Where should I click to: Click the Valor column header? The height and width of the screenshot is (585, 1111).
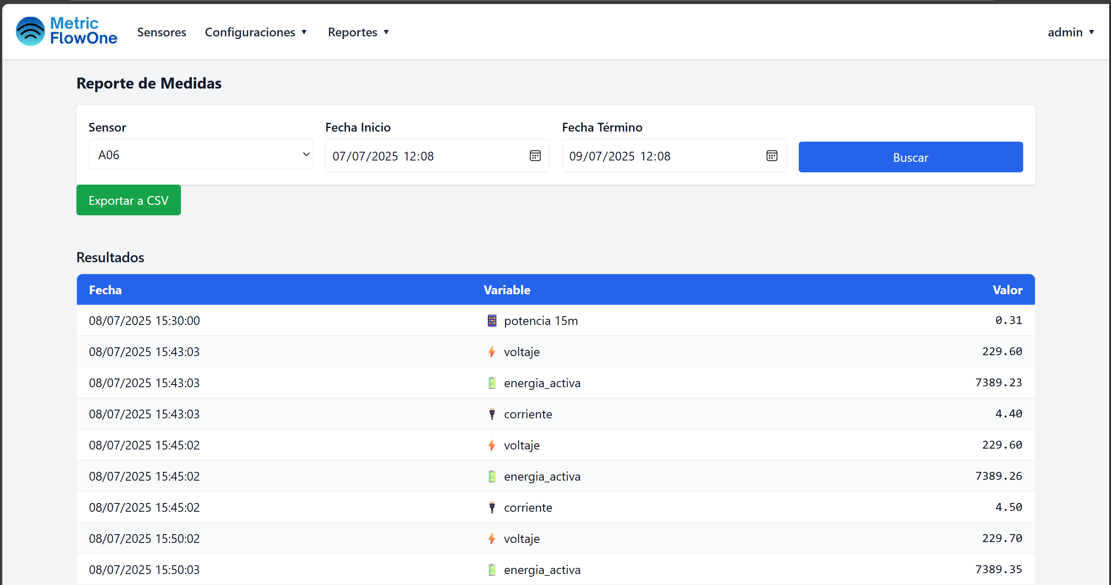[1007, 290]
